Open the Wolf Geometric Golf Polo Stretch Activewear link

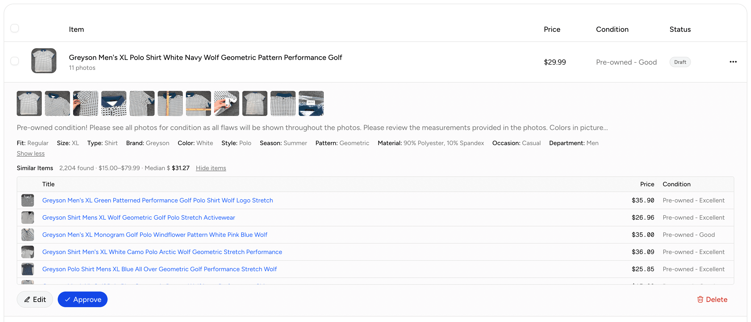138,217
